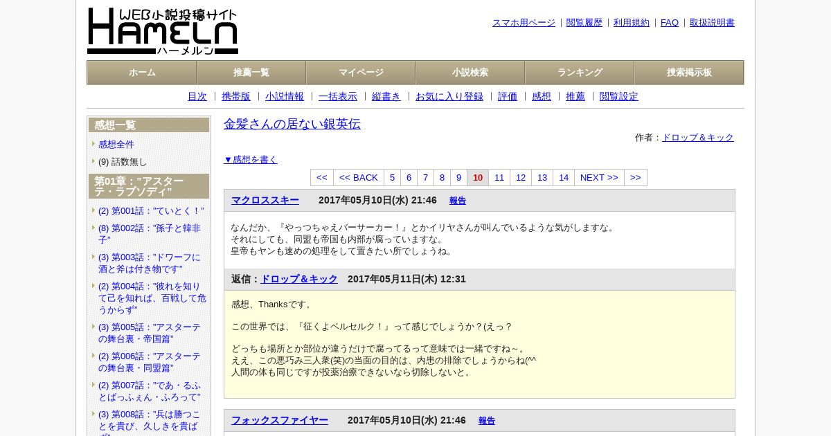Click arrow bullet beside 感想全件
This screenshot has height=436, width=831.
[x=93, y=144]
